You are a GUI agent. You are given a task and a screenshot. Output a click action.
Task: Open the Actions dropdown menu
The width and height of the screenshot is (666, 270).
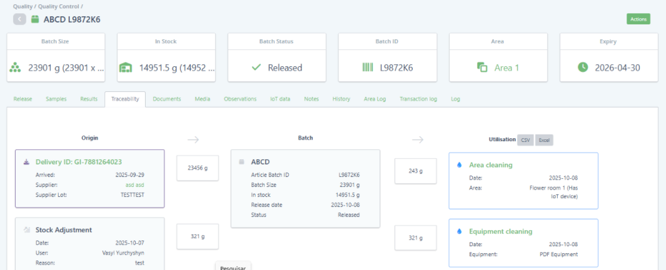638,19
